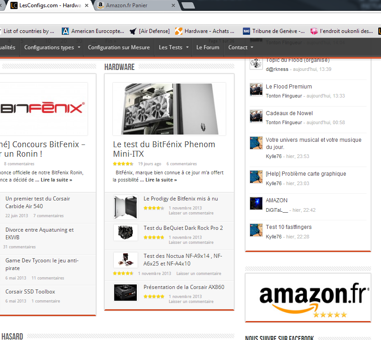Open 'Topic du Flood (organisé)' forum thread
Image resolution: width=381 pixels, height=340 pixels.
click(x=297, y=60)
